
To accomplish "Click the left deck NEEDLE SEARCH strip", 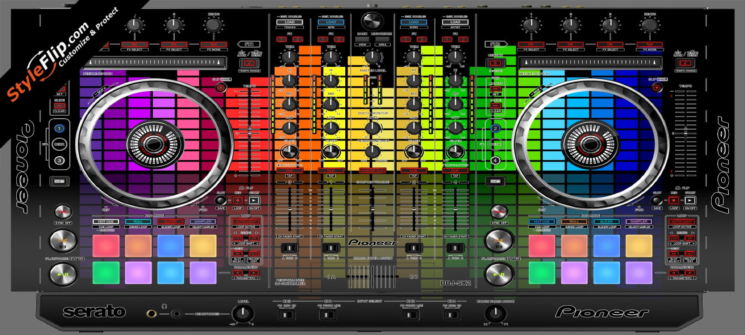I will [154, 63].
